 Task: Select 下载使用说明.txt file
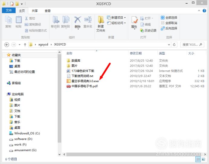82,76
